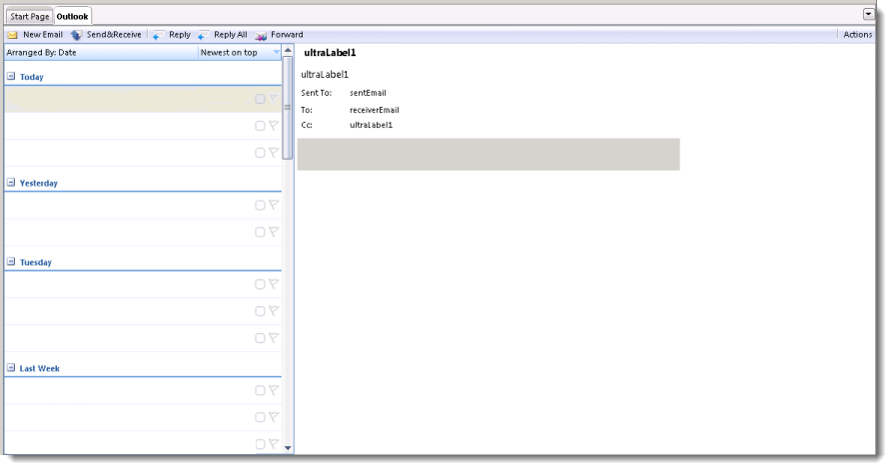The image size is (892, 470).
Task: Flag the first message under Tuesday
Action: coord(274,284)
